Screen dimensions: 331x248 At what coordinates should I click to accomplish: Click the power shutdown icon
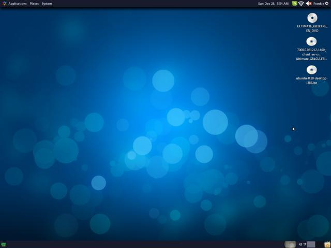point(327,4)
